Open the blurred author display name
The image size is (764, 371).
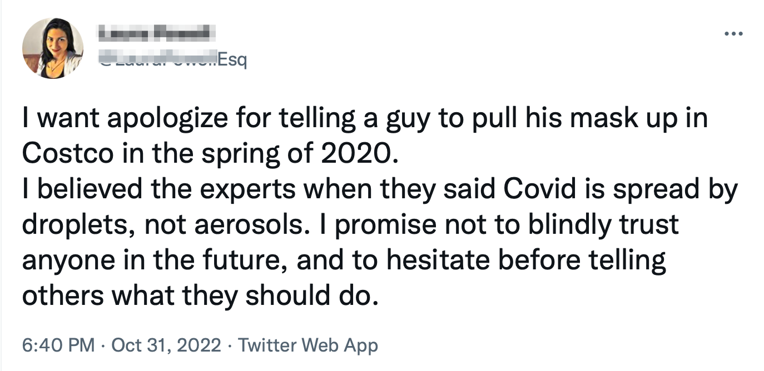(156, 33)
